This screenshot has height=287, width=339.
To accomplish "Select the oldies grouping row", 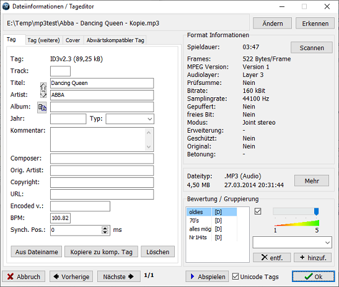I will pyautogui.click(x=211, y=212).
